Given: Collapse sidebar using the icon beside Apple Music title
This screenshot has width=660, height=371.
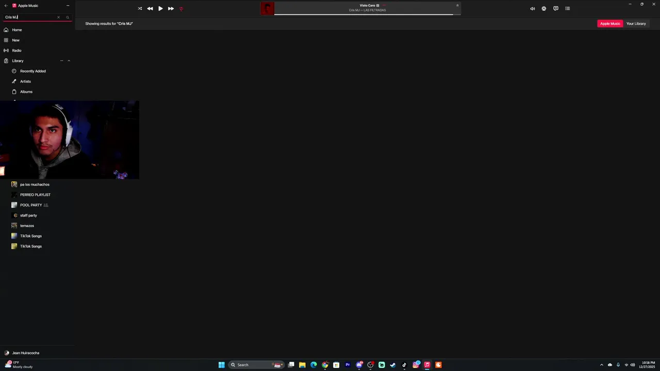Looking at the screenshot, I should click(68, 6).
